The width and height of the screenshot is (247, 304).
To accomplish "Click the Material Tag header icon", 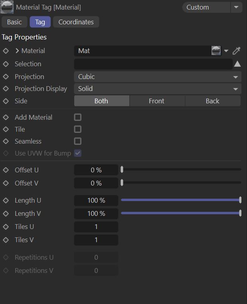I will tap(7, 7).
